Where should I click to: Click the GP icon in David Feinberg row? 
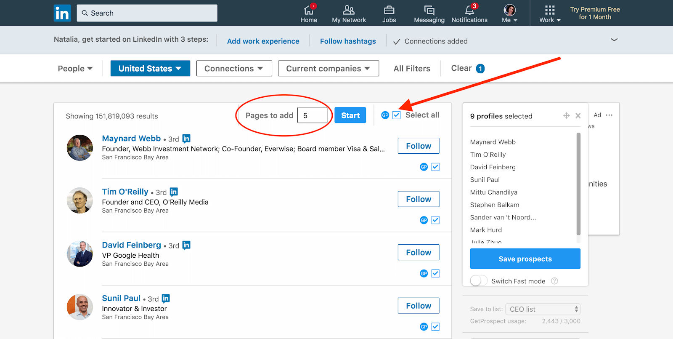pyautogui.click(x=424, y=273)
